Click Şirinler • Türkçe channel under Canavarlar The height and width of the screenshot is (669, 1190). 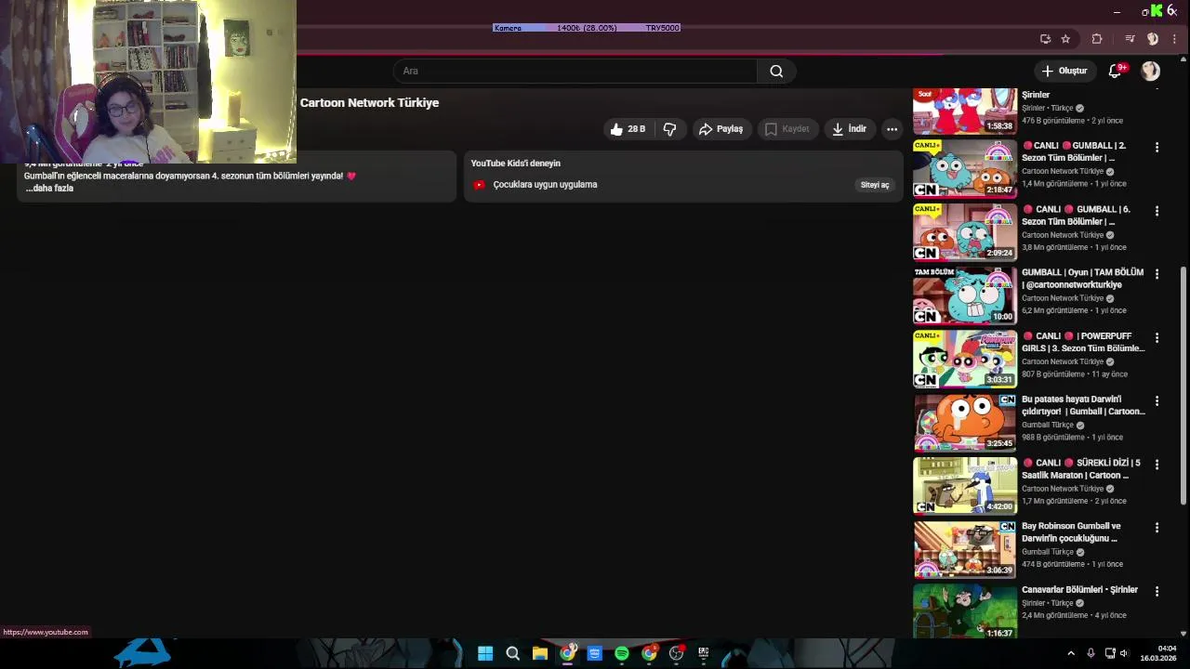1048,603
